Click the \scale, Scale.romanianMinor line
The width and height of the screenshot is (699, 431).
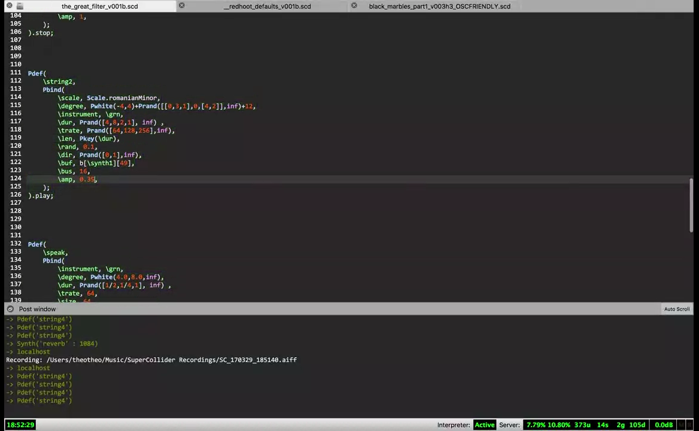click(x=109, y=98)
